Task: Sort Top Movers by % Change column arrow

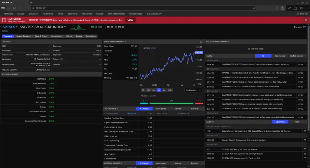Action: click(x=188, y=114)
